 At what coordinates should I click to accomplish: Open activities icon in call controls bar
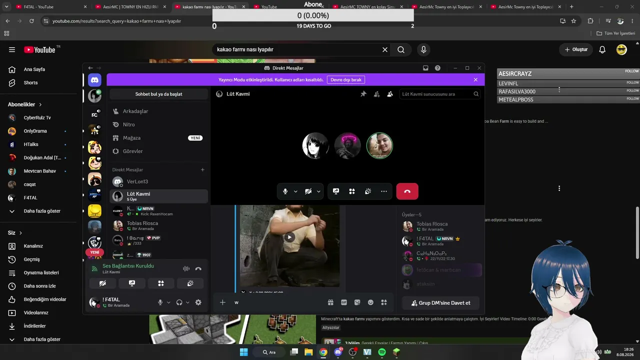coord(352,191)
